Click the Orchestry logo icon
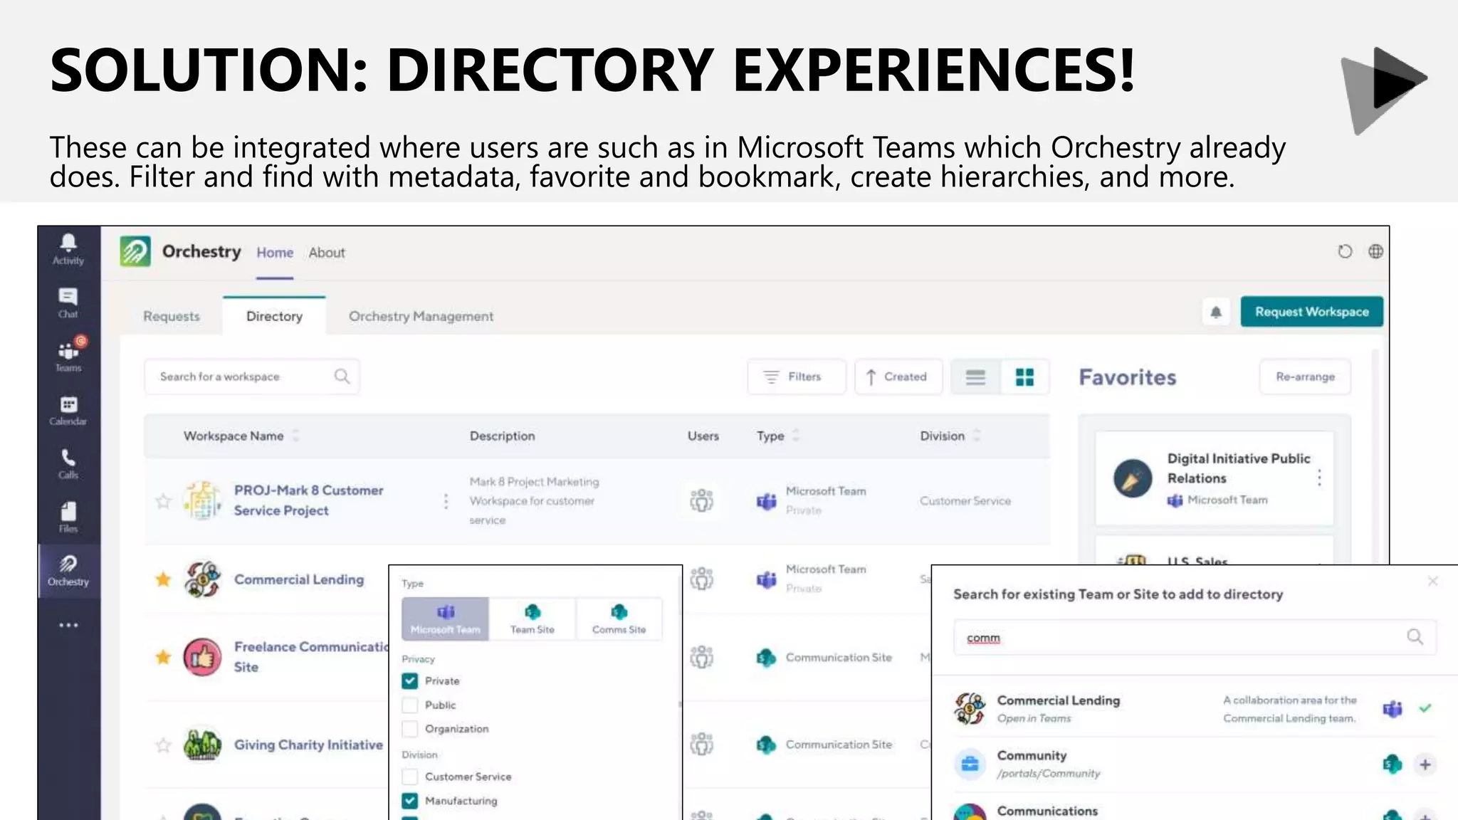Image resolution: width=1458 pixels, height=820 pixels. click(x=135, y=251)
